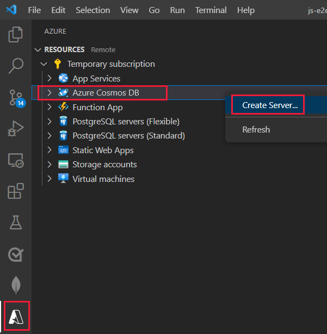
Task: Click the PostgreSQL servers (Flexible) icon
Action: [x=64, y=122]
